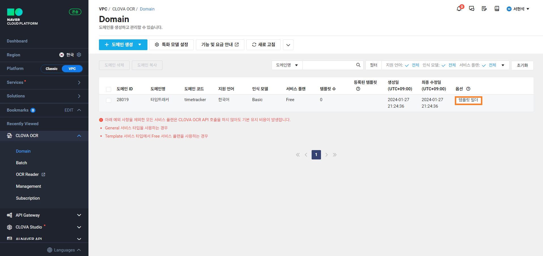Click domain code timetracker cell
Image resolution: width=543 pixels, height=256 pixels.
[195, 100]
